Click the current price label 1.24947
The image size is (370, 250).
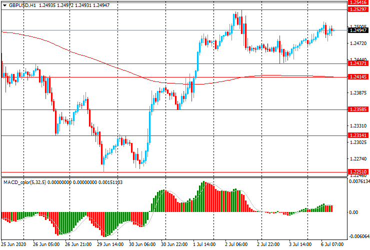[x=358, y=30]
